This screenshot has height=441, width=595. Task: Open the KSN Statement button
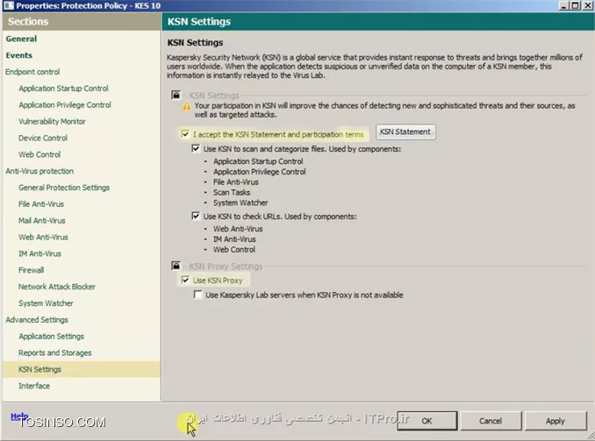coord(405,132)
